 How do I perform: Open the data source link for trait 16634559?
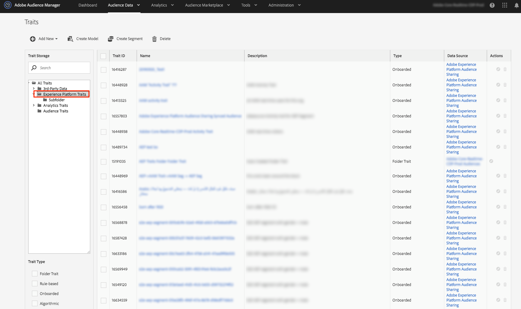click(461, 300)
